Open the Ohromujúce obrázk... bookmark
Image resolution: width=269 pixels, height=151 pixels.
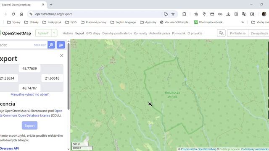click(209, 22)
